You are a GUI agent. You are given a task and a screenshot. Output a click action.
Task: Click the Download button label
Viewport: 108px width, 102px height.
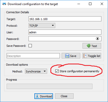(46, 96)
